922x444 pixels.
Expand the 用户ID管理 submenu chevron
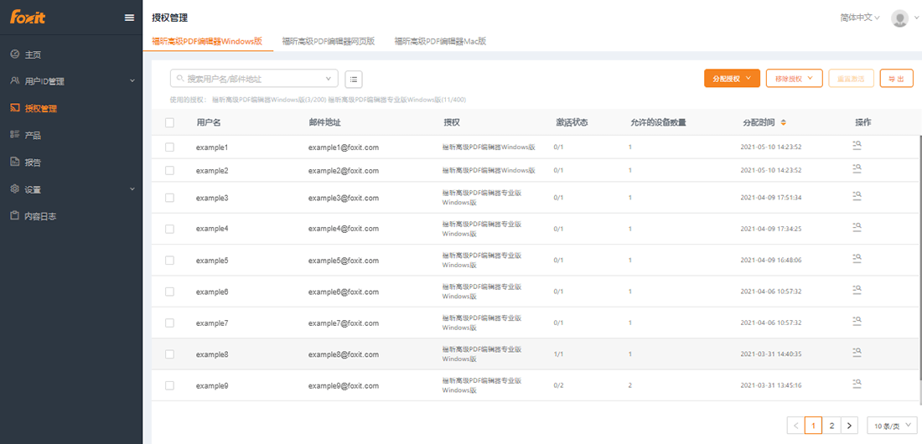click(132, 80)
